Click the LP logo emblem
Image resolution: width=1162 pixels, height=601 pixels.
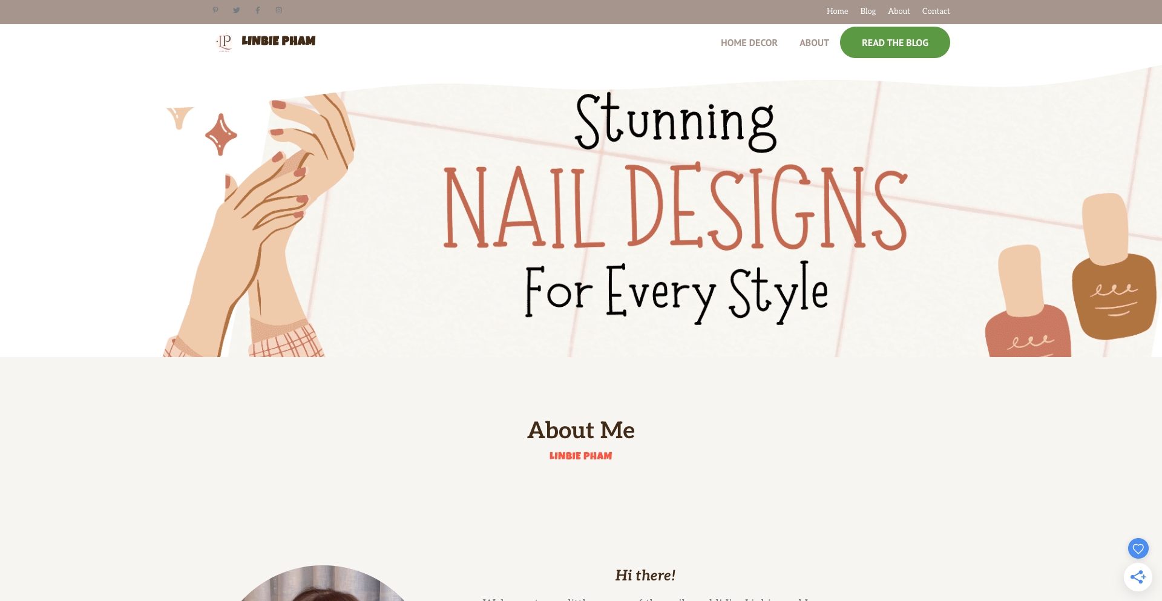pyautogui.click(x=225, y=42)
